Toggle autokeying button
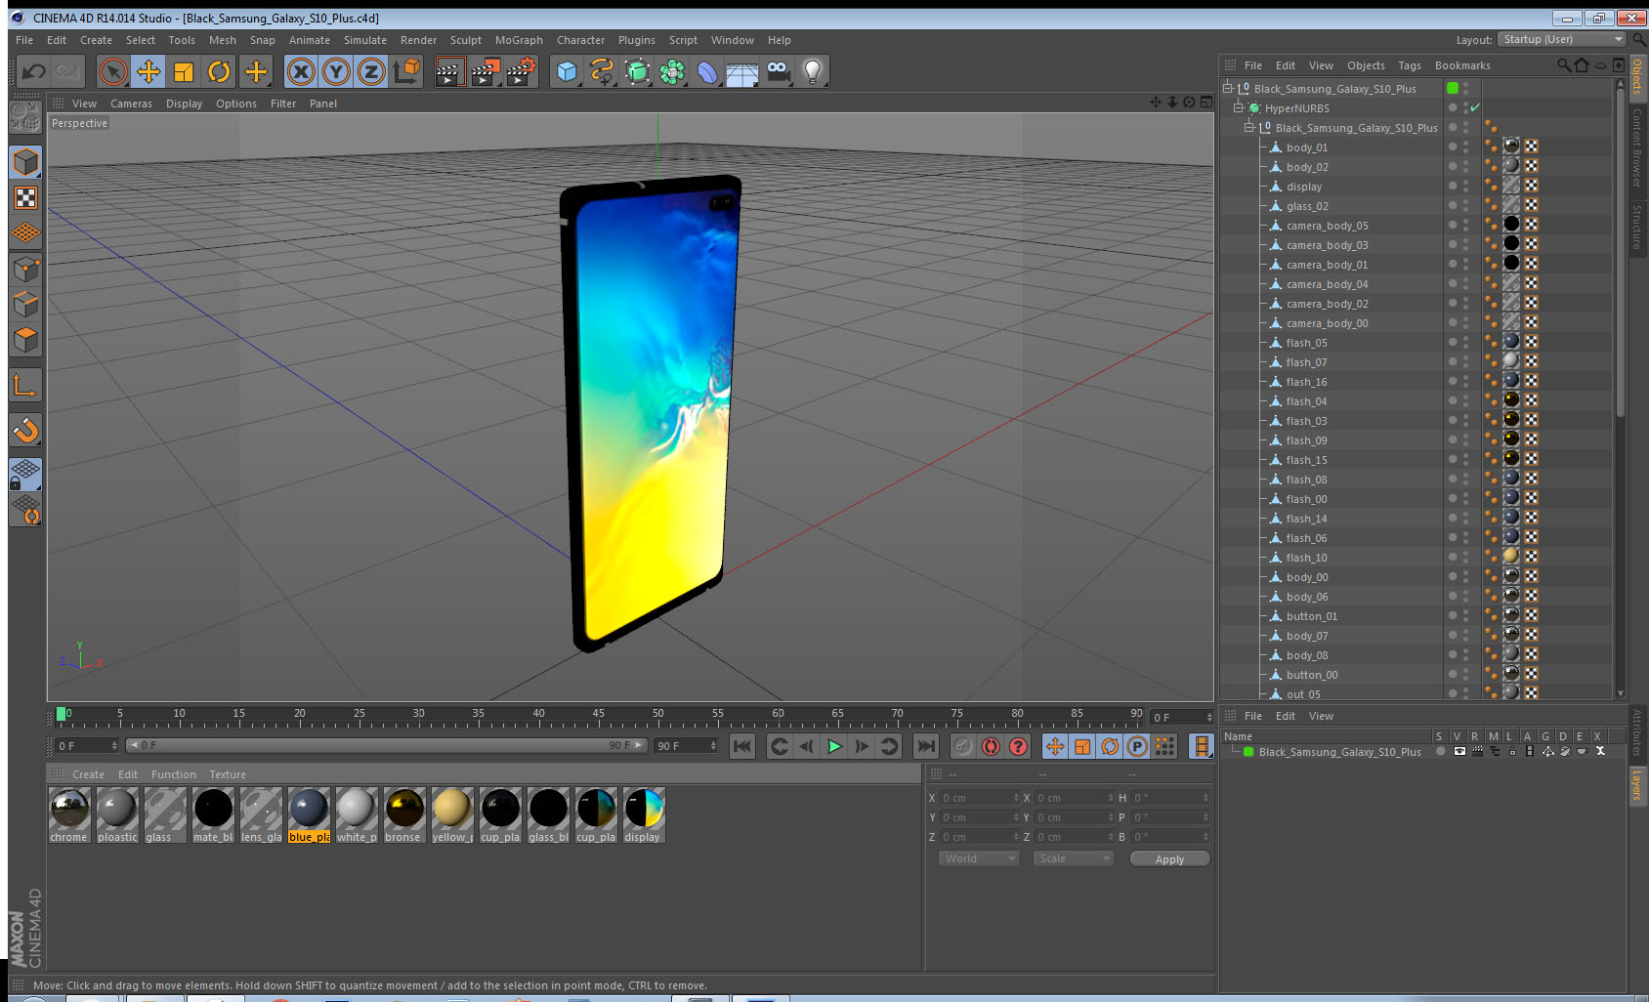The image size is (1649, 1002). tap(991, 746)
